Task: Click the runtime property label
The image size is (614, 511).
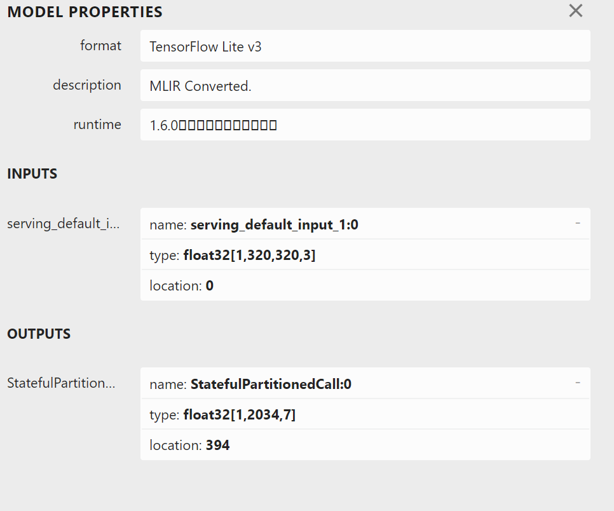Action: pos(97,125)
